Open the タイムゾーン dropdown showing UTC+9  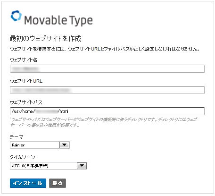coord(49,166)
